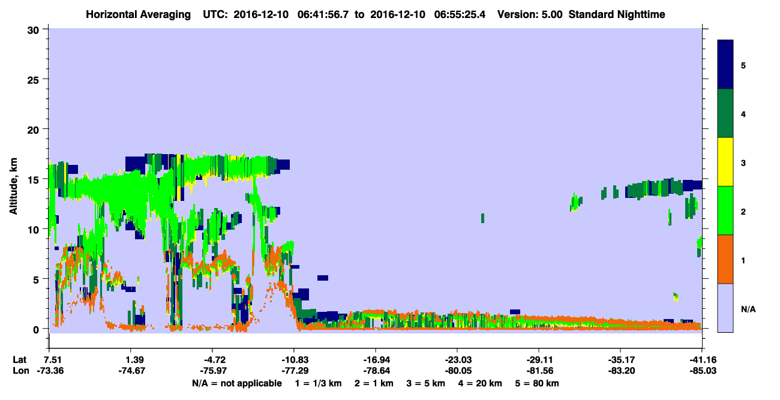Click the dark blue level 5 colorbar segment
This screenshot has height=400, width=780.
tap(725, 65)
